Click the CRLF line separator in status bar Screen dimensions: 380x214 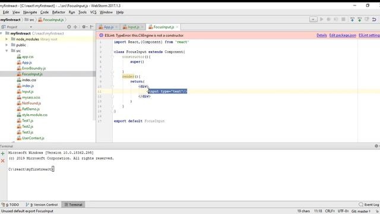tap(330, 211)
